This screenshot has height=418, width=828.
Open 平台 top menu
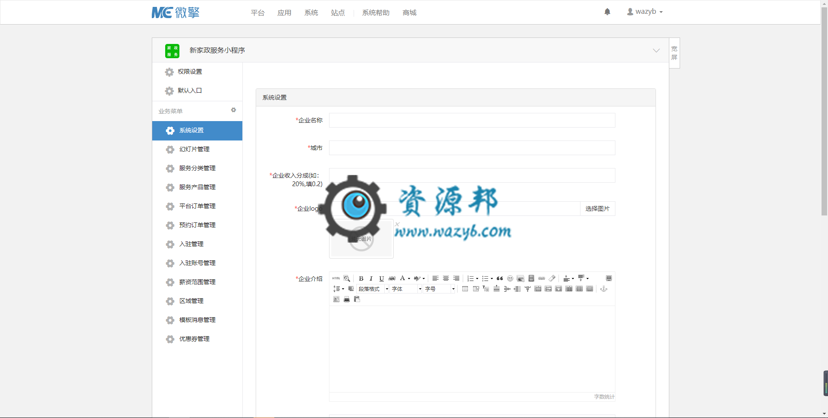click(257, 13)
